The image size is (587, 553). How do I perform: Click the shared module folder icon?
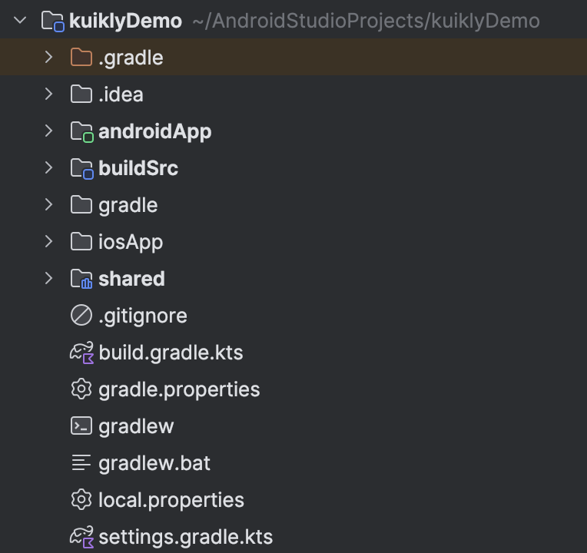81,279
